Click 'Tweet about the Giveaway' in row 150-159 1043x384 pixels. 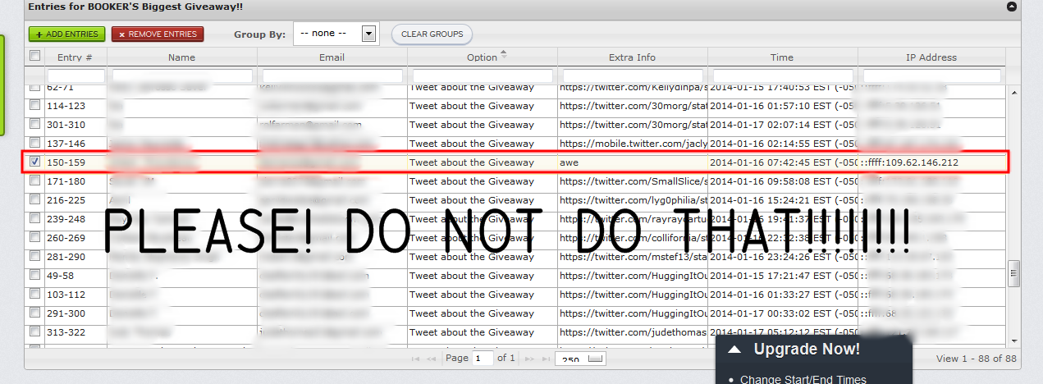point(472,162)
